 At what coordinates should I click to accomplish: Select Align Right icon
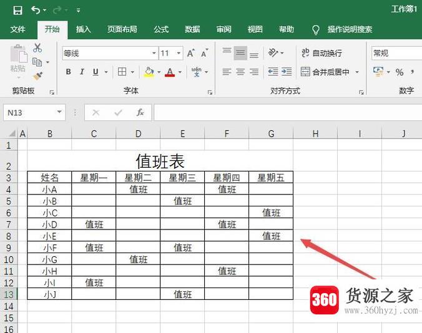(x=254, y=72)
